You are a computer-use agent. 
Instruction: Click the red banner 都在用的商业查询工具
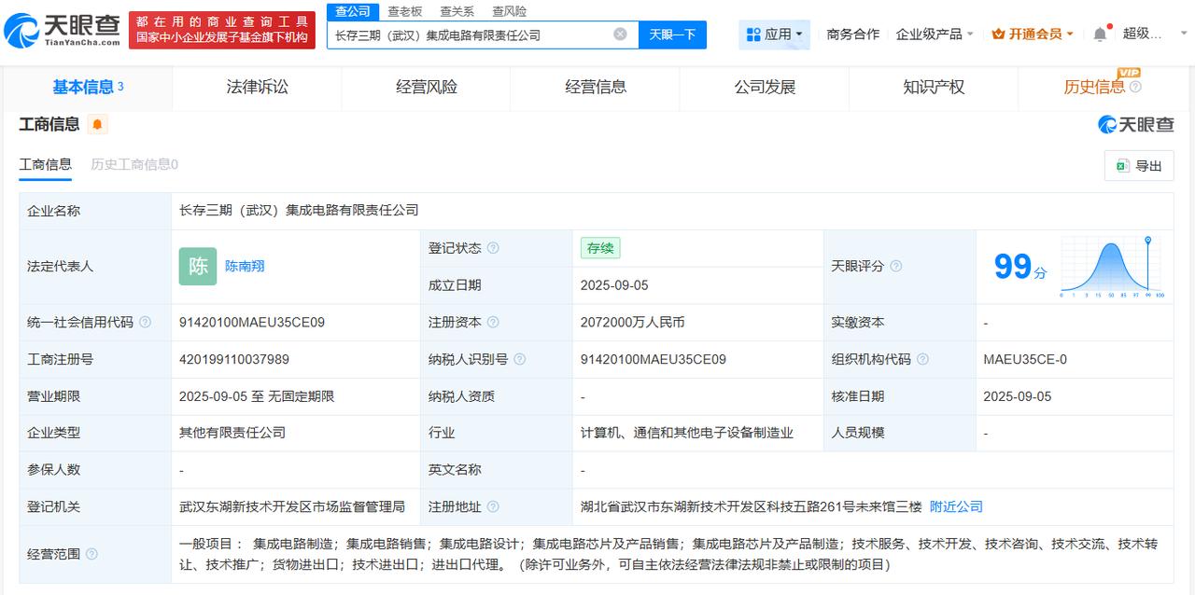click(222, 29)
